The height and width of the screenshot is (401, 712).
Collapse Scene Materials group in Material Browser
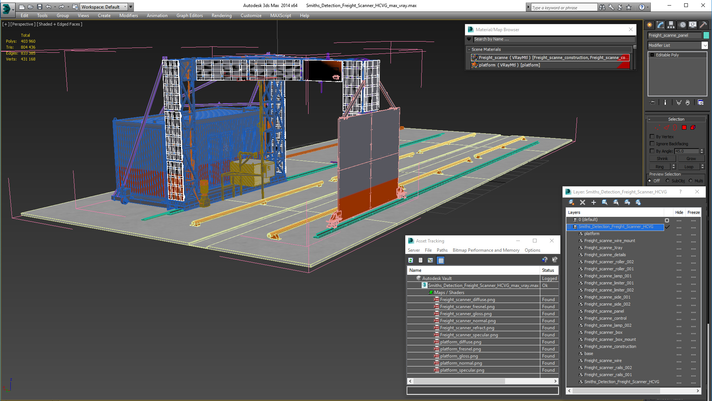(x=469, y=49)
